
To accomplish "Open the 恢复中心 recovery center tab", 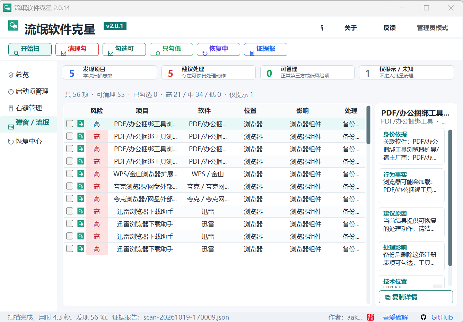I will [x=29, y=141].
